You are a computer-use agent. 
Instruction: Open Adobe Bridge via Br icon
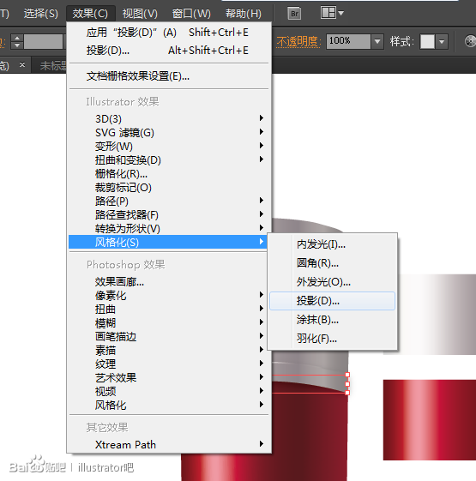(x=294, y=14)
